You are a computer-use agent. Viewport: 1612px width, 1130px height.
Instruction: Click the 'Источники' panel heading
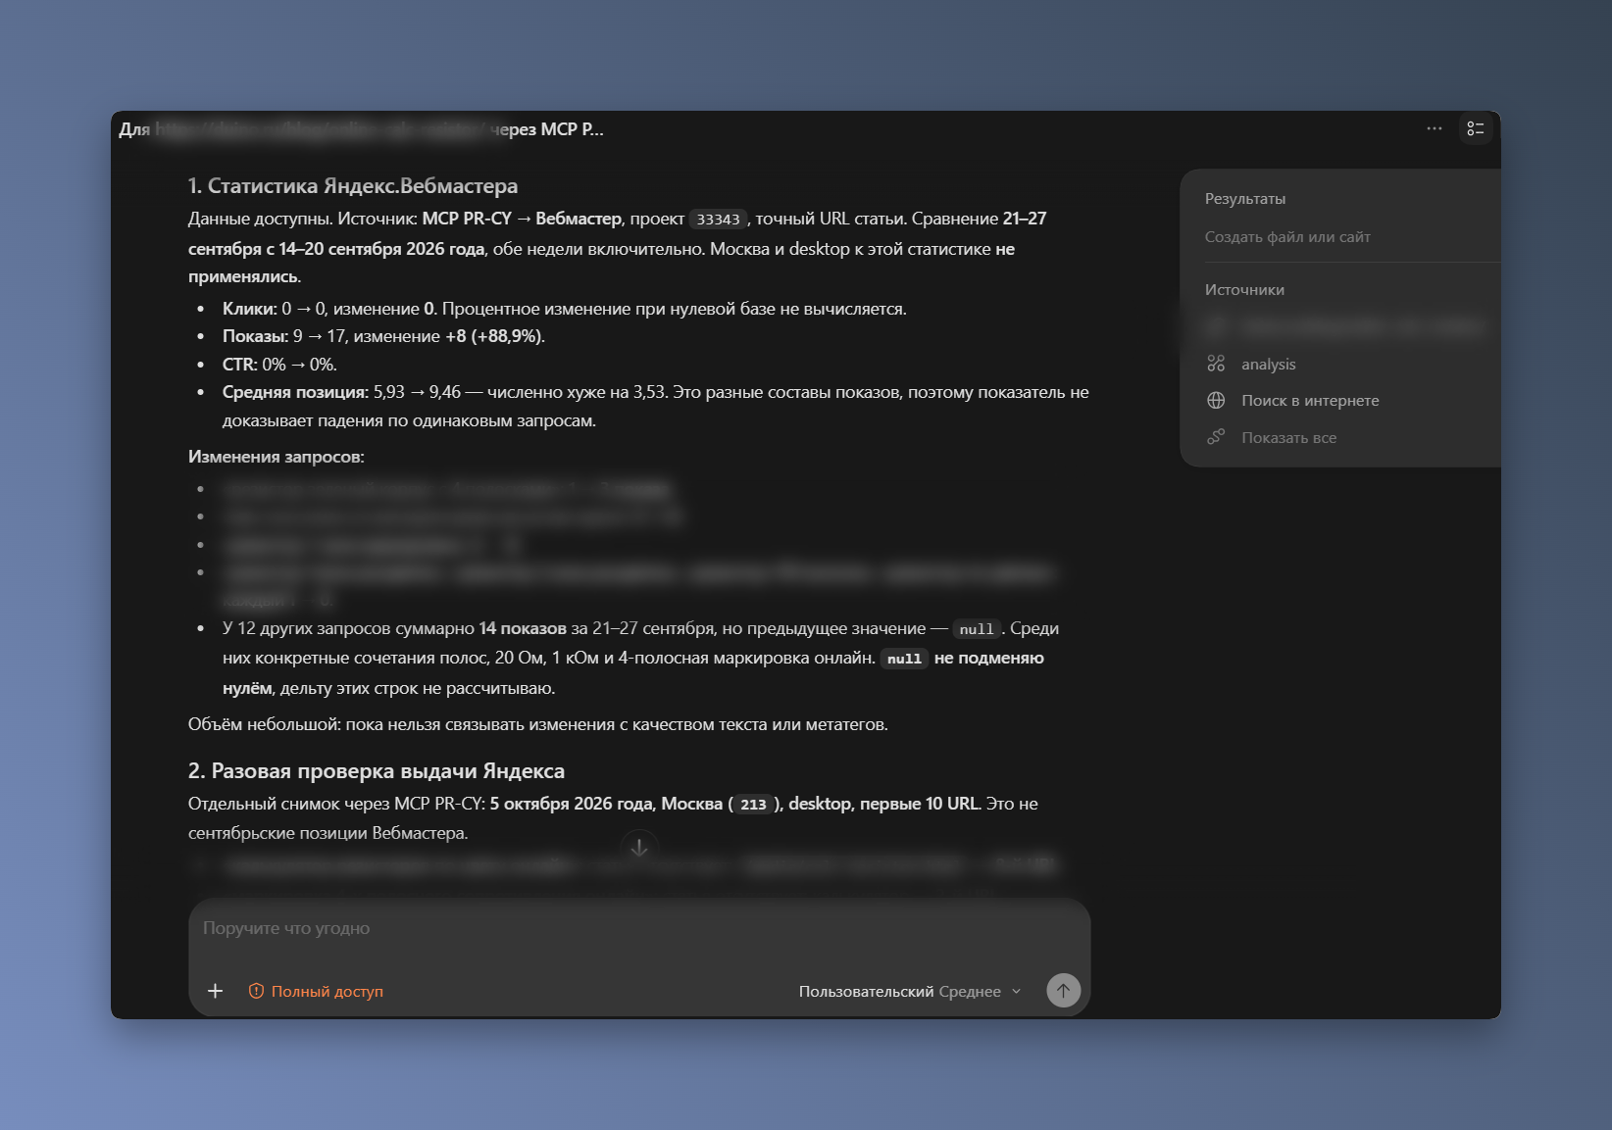(1244, 290)
